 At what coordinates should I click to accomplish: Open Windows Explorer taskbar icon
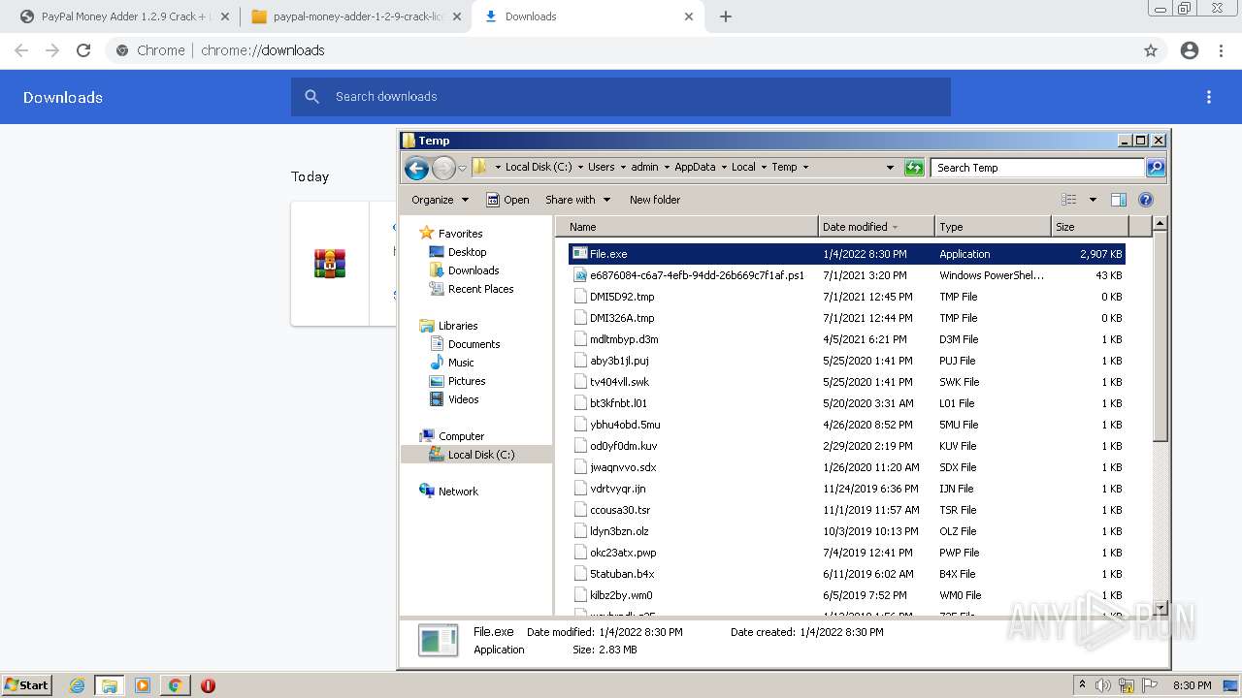pyautogui.click(x=110, y=685)
